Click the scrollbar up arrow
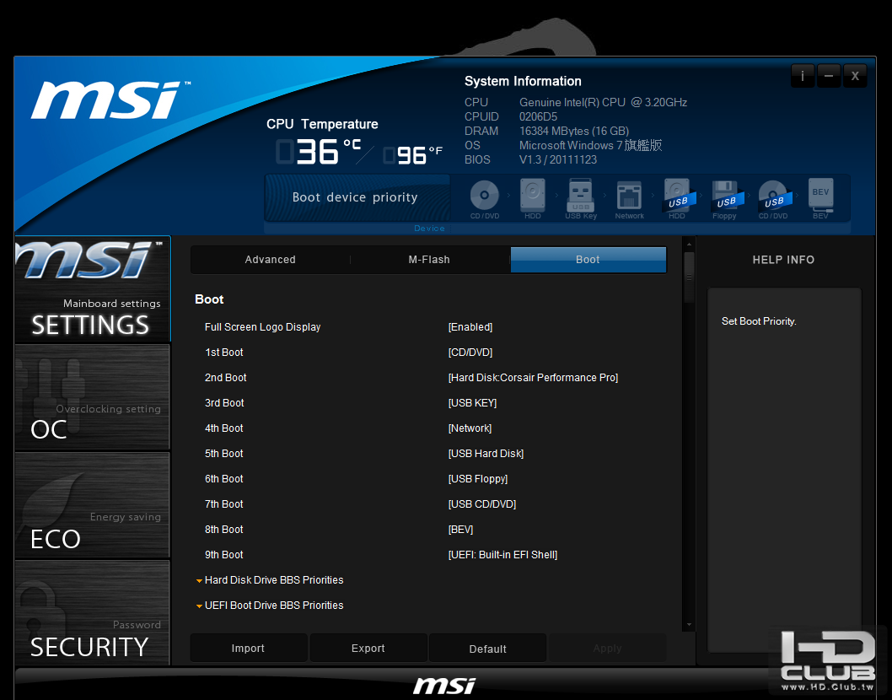Viewport: 892px width, 700px height. (689, 244)
